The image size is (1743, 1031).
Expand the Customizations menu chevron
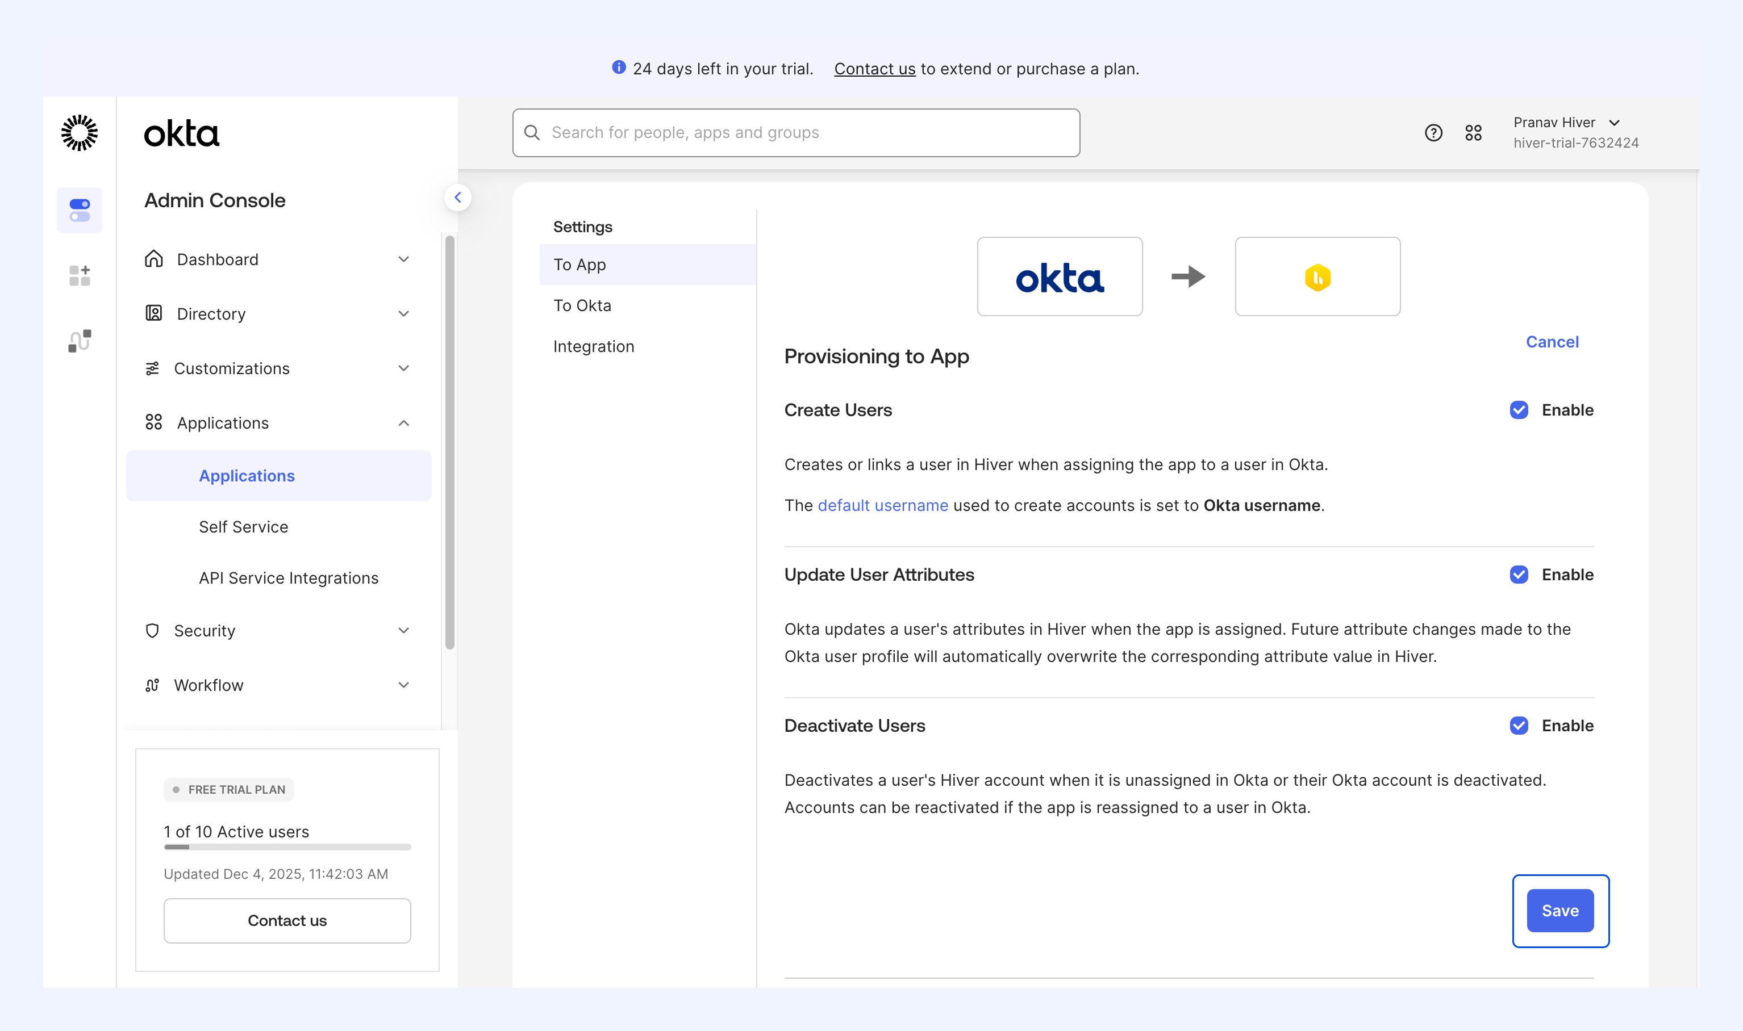click(404, 368)
